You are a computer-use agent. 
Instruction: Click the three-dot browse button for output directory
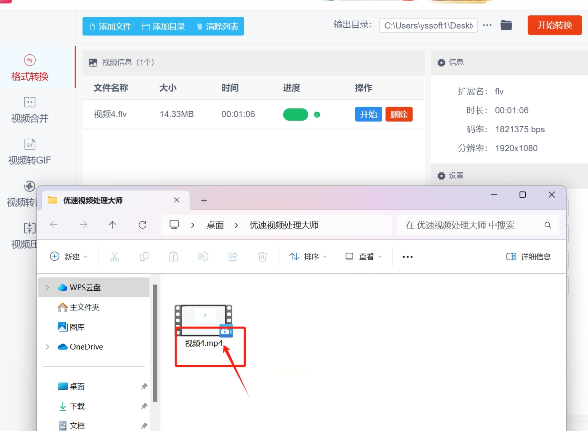coord(487,25)
